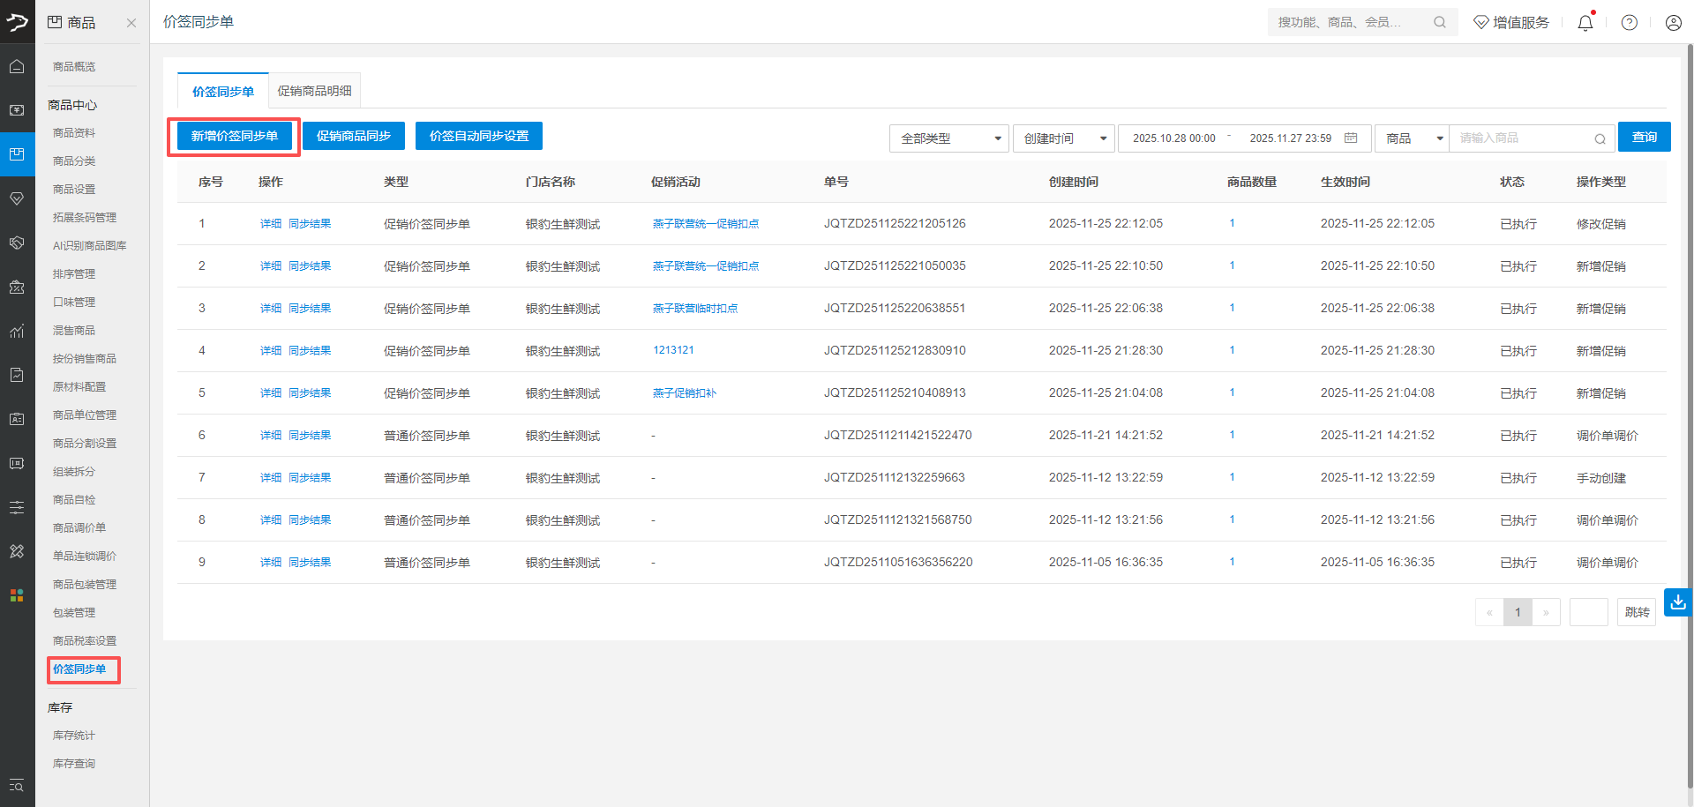
Task: Open the help question mark icon
Action: coord(1629,23)
